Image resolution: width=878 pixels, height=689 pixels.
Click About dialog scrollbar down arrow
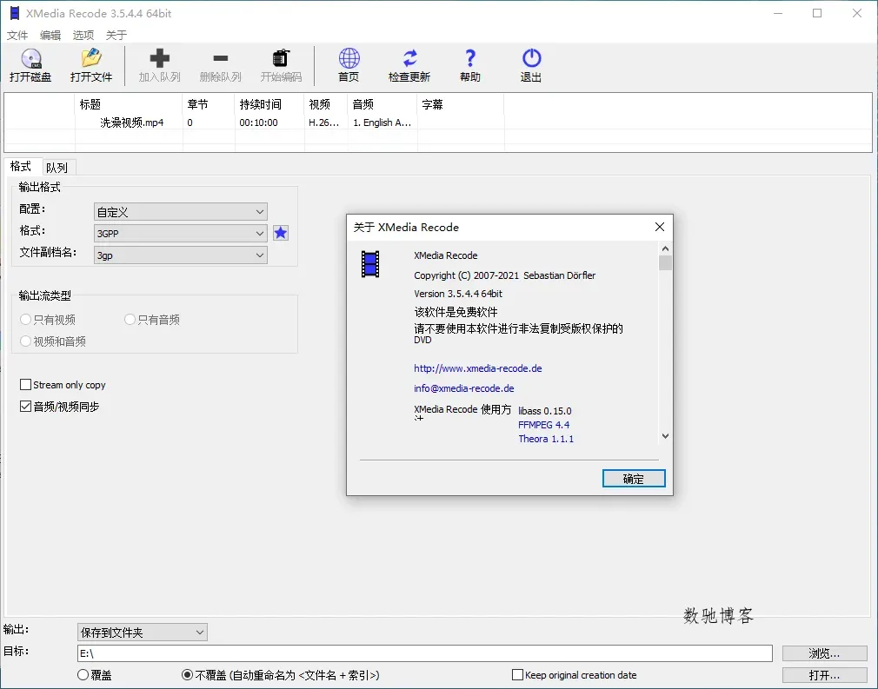pos(665,436)
